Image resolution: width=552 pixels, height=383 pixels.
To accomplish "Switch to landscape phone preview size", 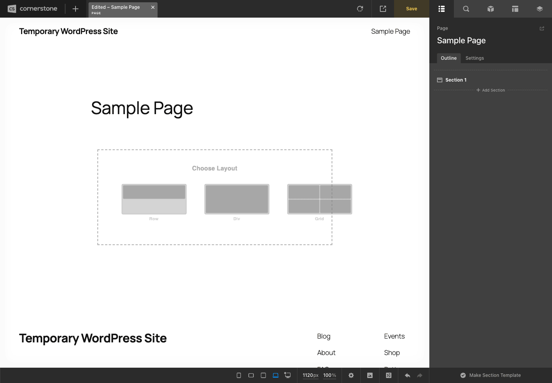I will (x=251, y=375).
